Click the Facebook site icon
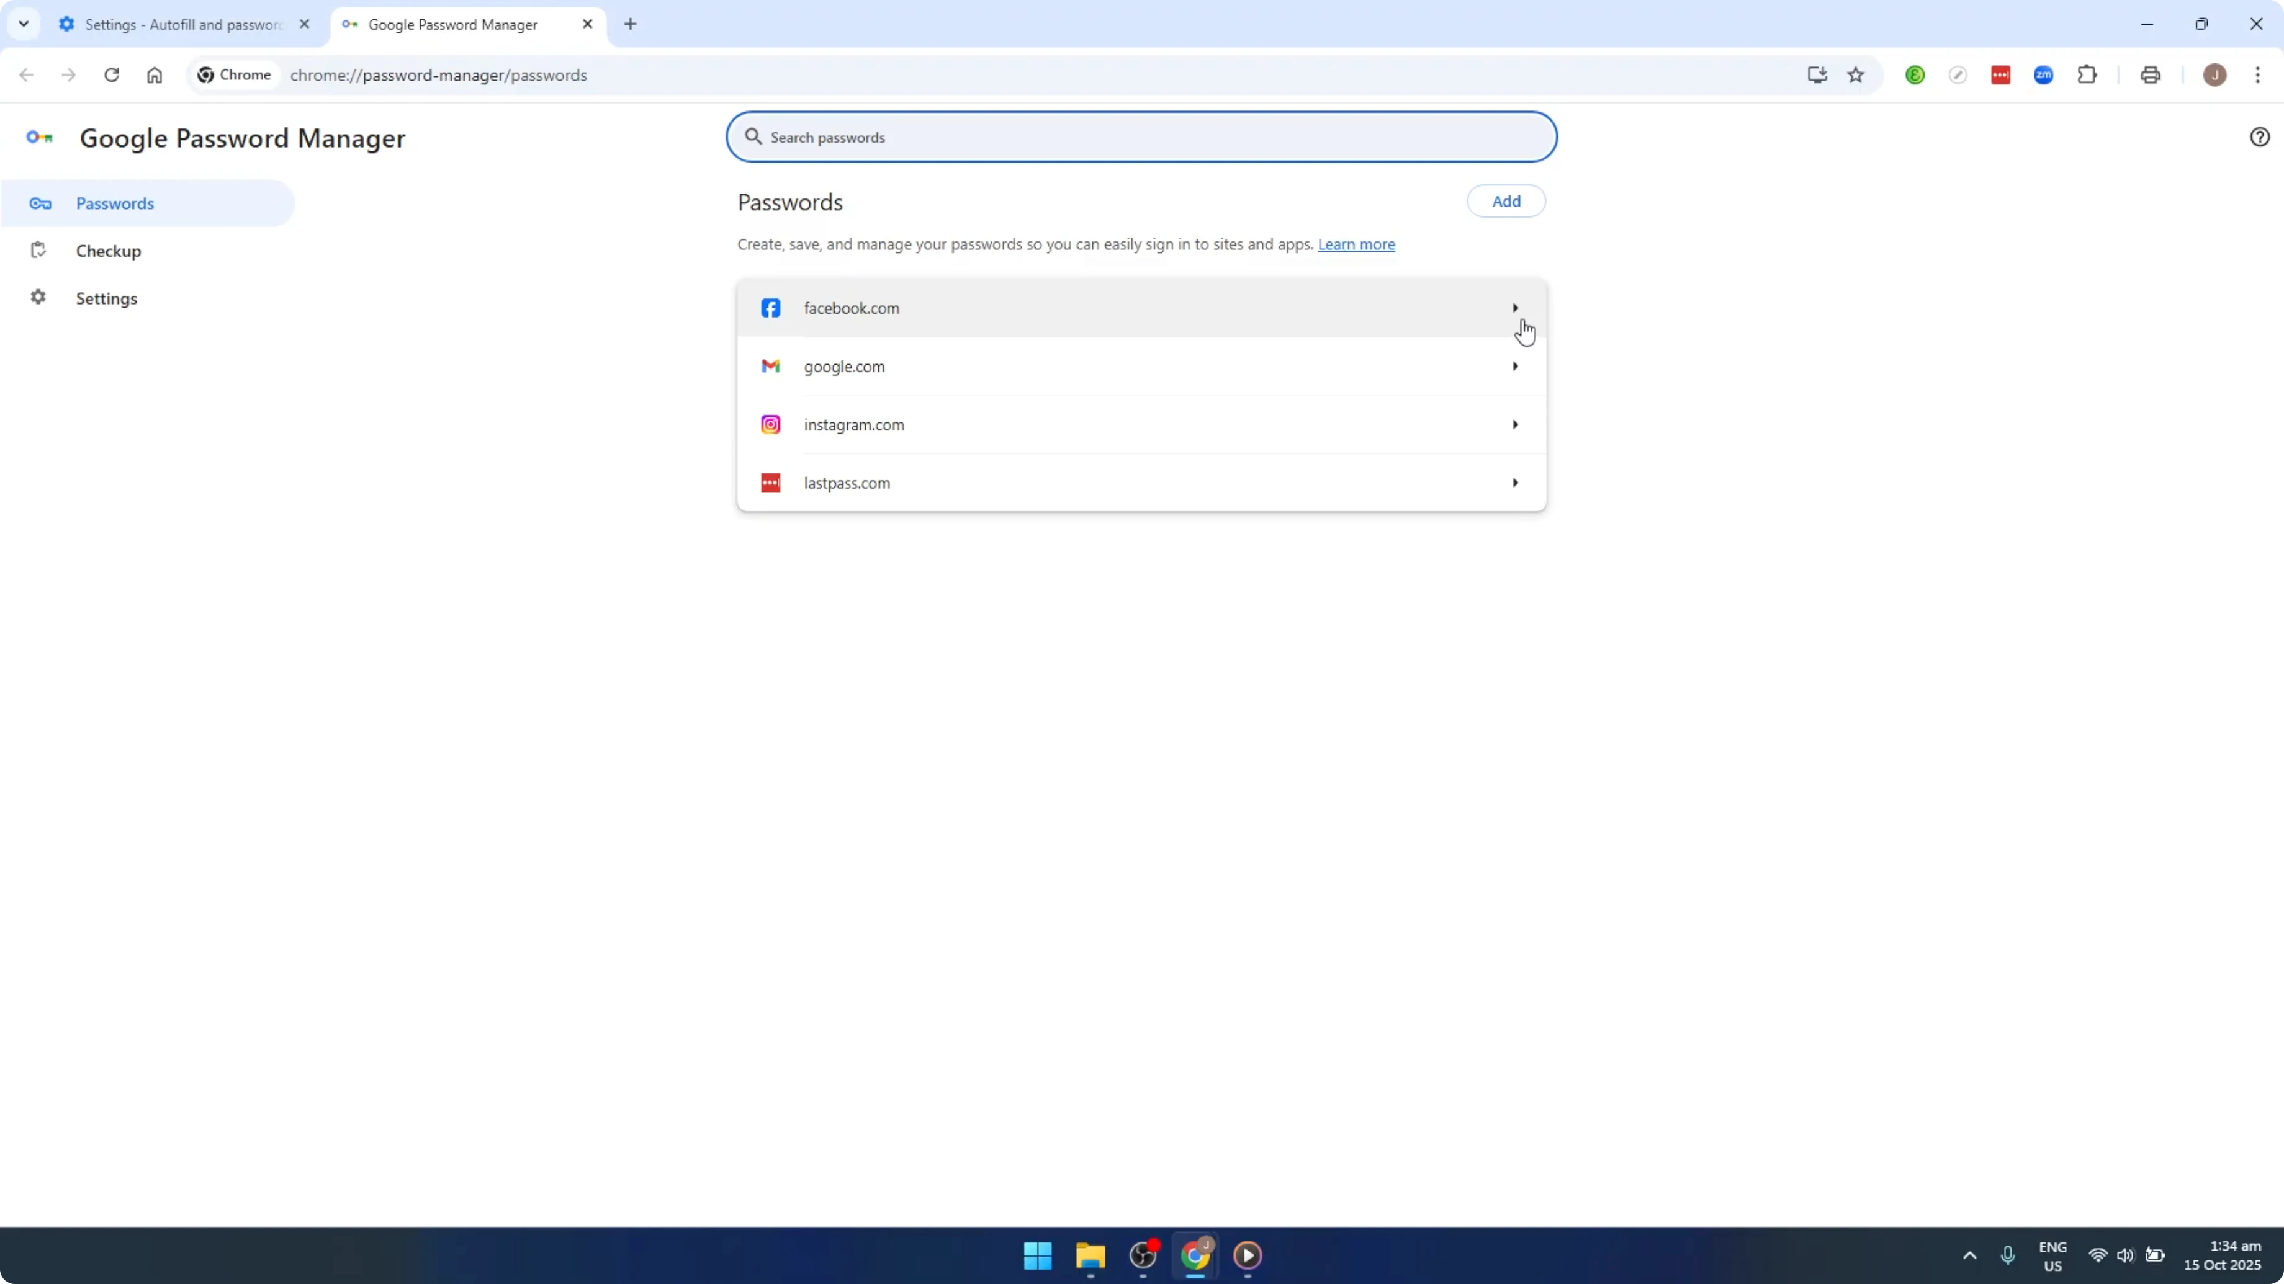The image size is (2284, 1284). (x=770, y=308)
